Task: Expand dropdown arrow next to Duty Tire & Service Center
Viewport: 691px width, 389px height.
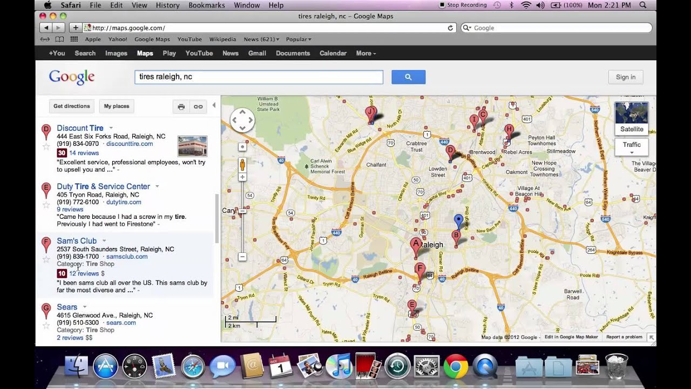Action: tap(157, 186)
